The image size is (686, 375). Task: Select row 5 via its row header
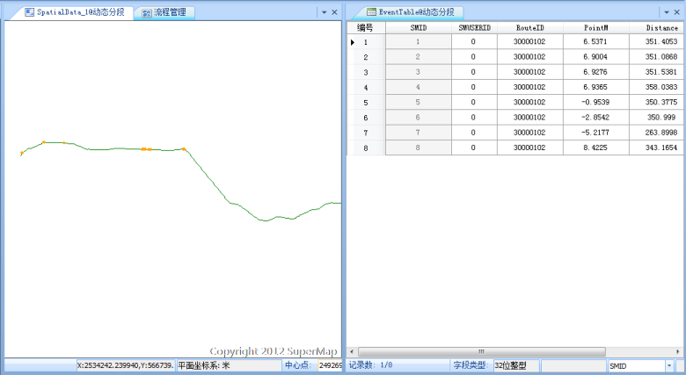click(x=365, y=102)
